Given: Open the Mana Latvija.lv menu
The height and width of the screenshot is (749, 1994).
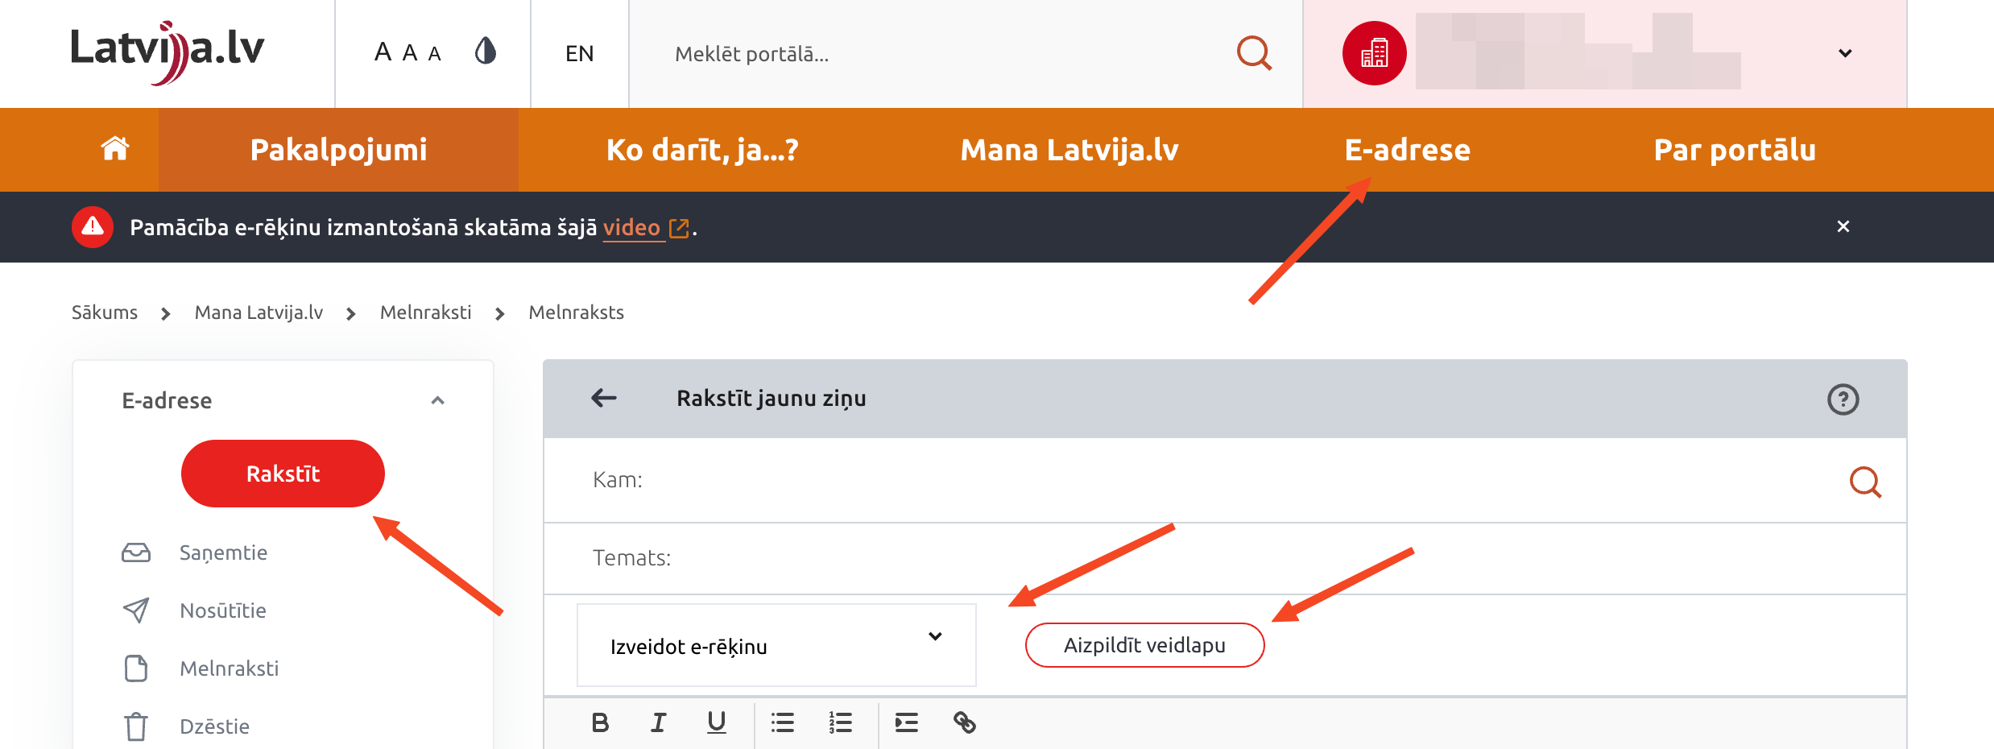Looking at the screenshot, I should point(1069,150).
